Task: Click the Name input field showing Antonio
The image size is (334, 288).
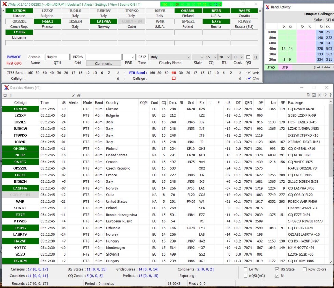Action: click(35, 57)
